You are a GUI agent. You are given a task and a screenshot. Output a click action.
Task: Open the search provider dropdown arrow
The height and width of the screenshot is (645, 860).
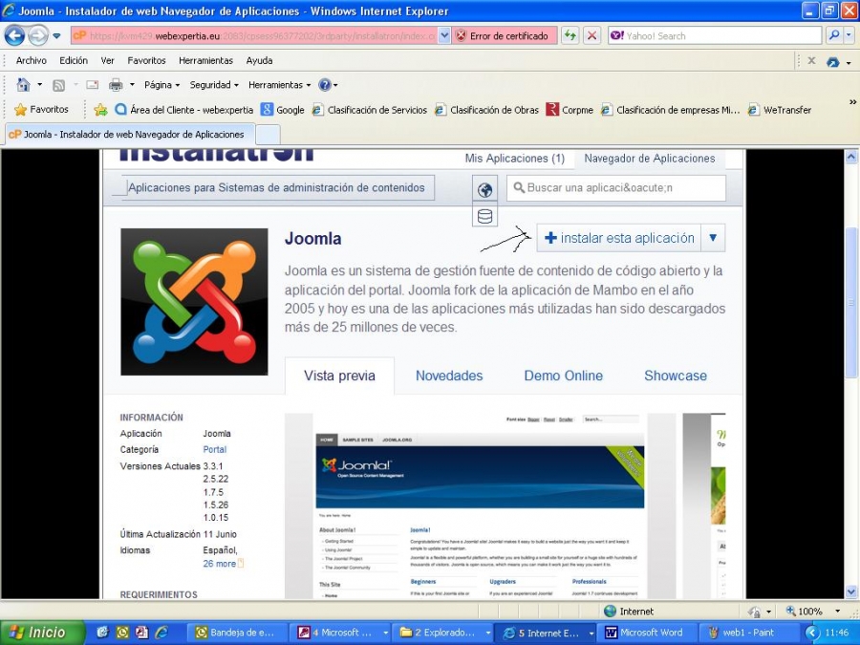[x=849, y=36]
